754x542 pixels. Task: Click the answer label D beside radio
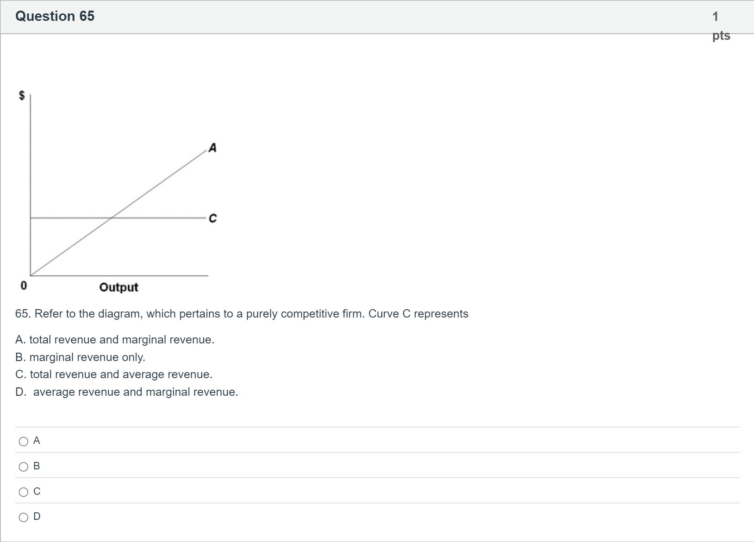pyautogui.click(x=37, y=517)
